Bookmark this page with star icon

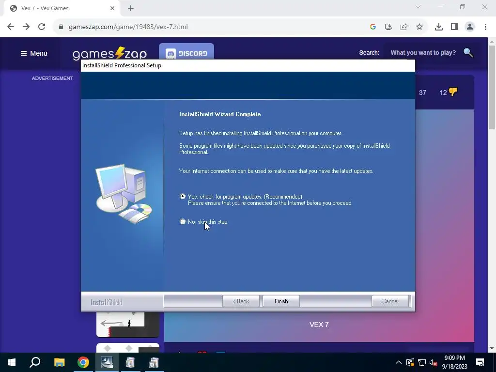click(419, 27)
